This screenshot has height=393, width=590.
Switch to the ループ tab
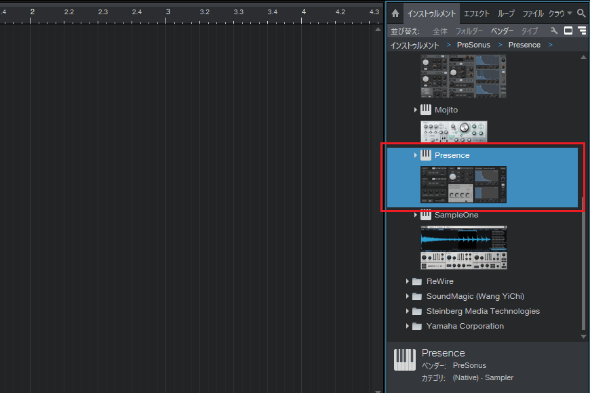tap(506, 14)
